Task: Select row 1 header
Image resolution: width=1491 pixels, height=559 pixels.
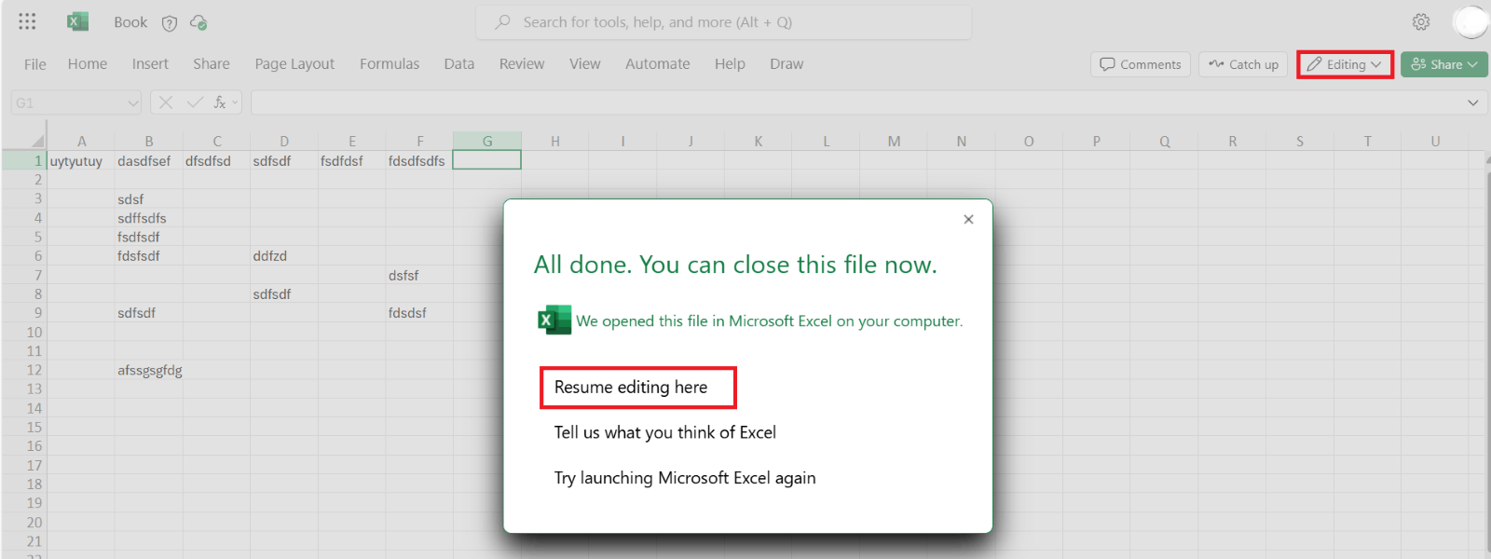Action: pos(24,160)
